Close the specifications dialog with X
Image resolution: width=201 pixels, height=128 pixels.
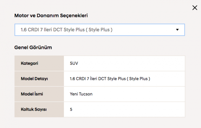click(x=195, y=8)
